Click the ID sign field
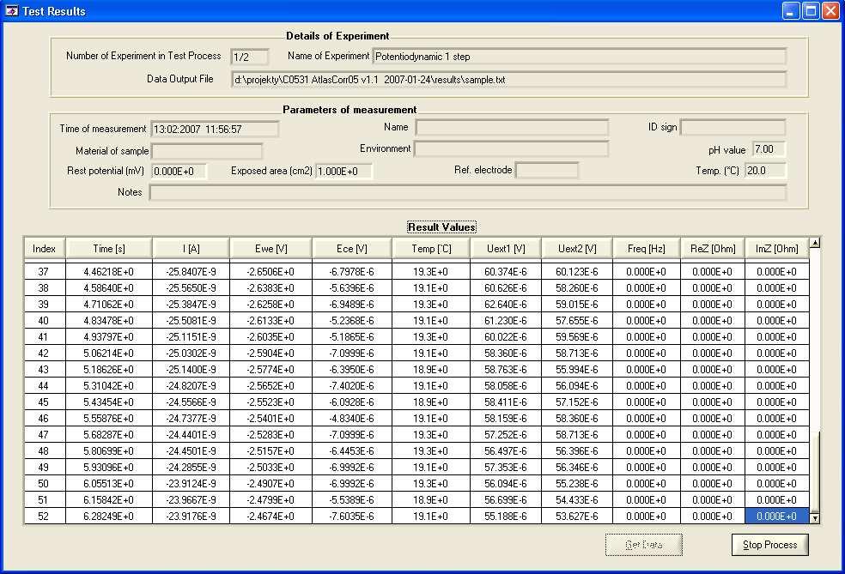 coord(733,128)
